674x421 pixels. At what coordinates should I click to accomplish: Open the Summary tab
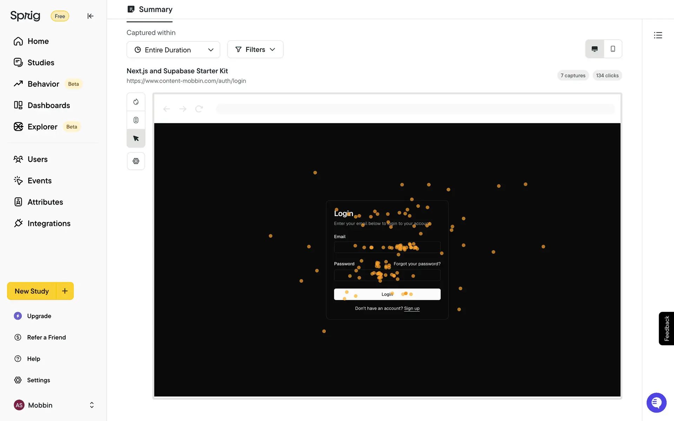[150, 9]
